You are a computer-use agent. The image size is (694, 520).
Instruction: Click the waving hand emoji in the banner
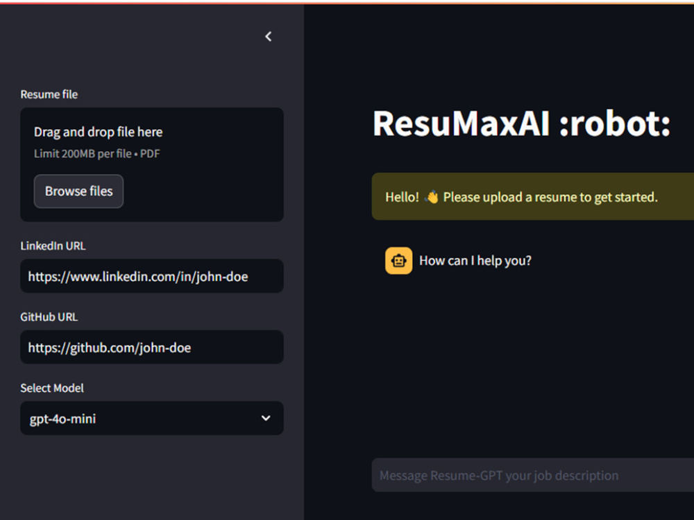click(431, 197)
